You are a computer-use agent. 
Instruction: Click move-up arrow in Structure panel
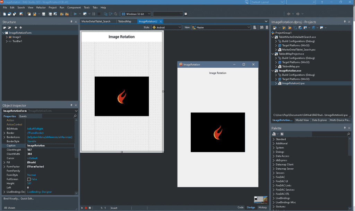point(16,28)
